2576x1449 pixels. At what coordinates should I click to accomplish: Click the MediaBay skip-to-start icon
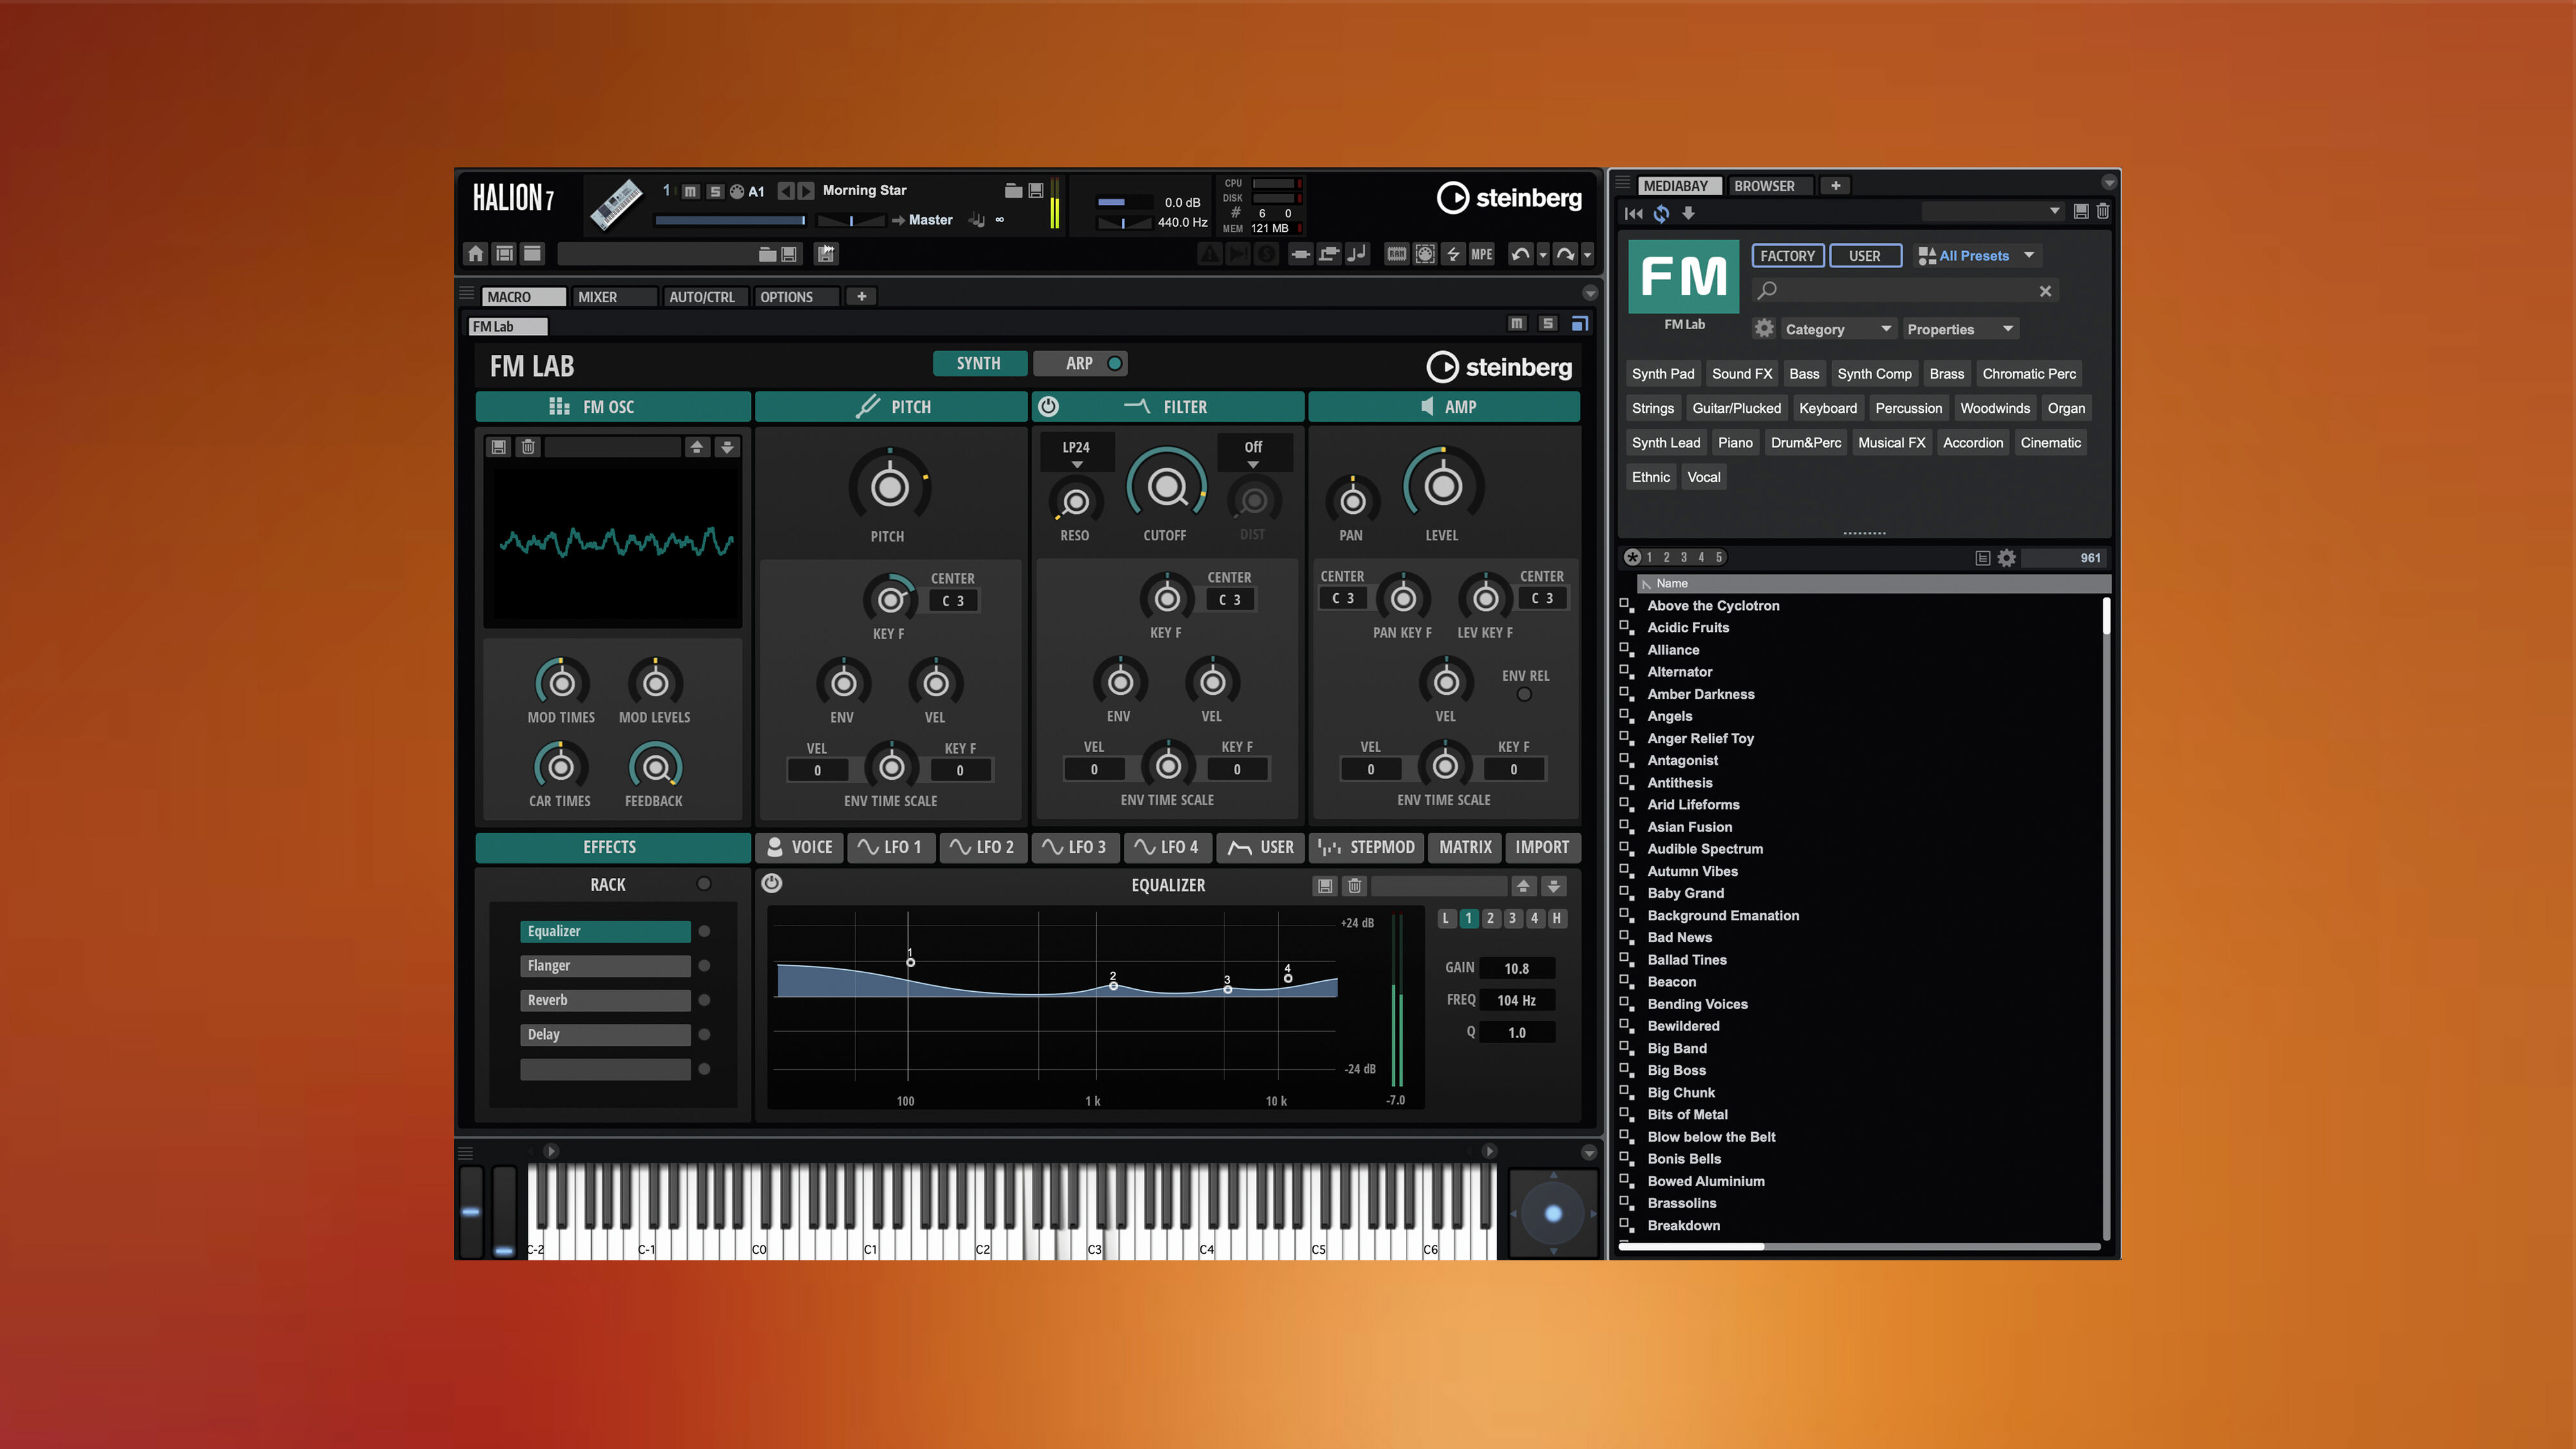pyautogui.click(x=1634, y=213)
